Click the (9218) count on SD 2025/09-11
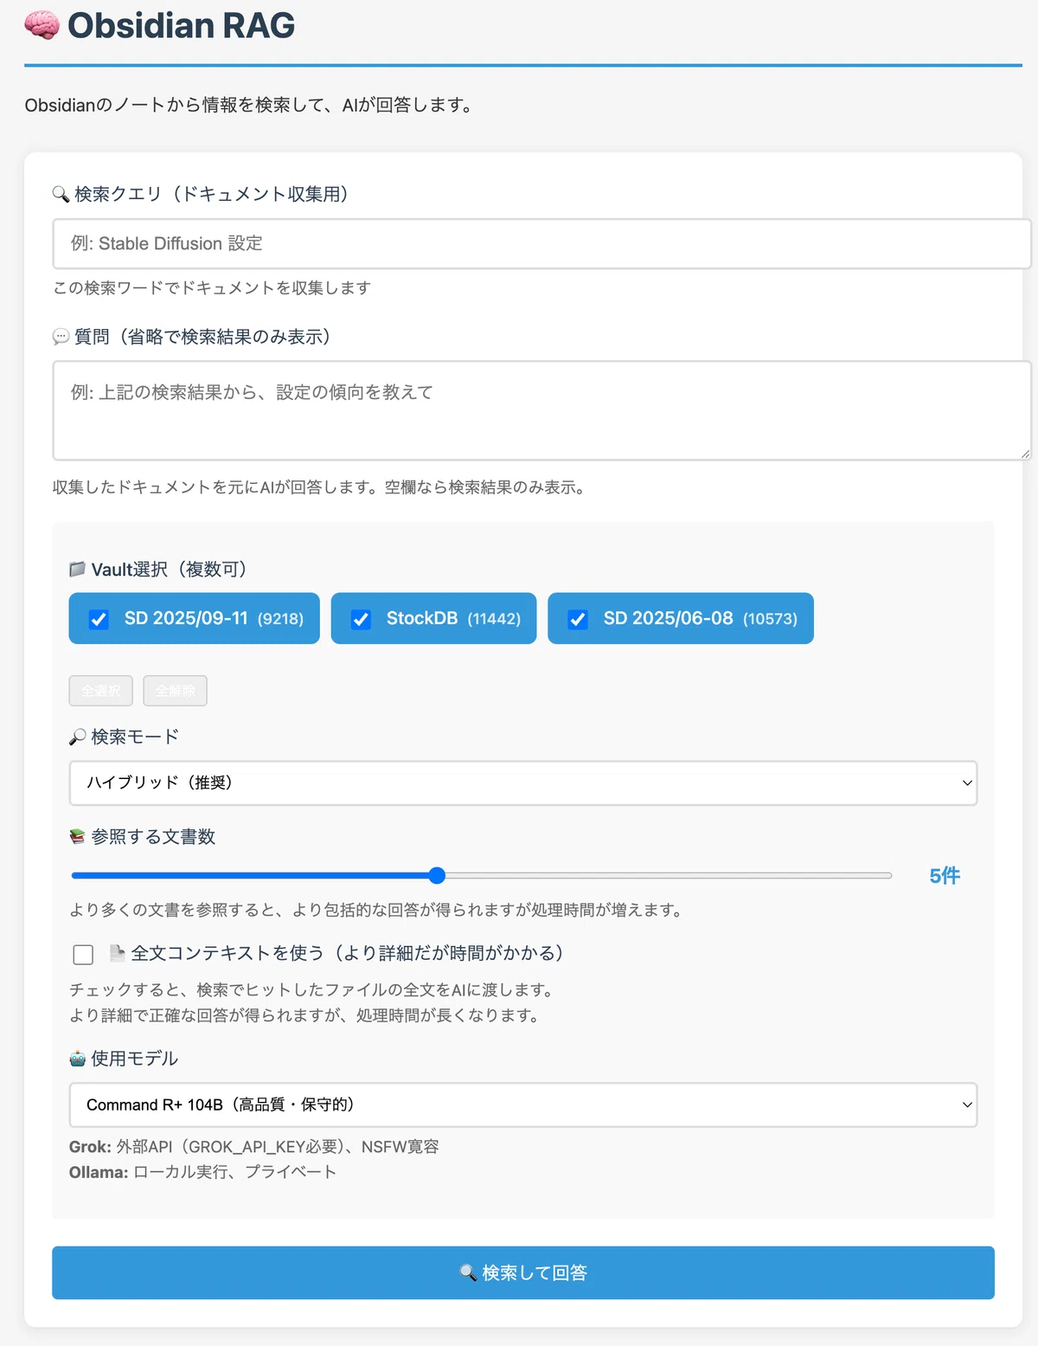 (x=280, y=619)
